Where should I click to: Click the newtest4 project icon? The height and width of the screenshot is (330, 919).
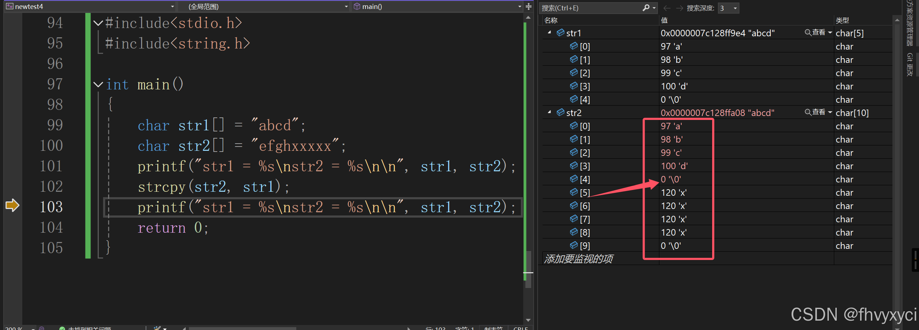click(10, 6)
